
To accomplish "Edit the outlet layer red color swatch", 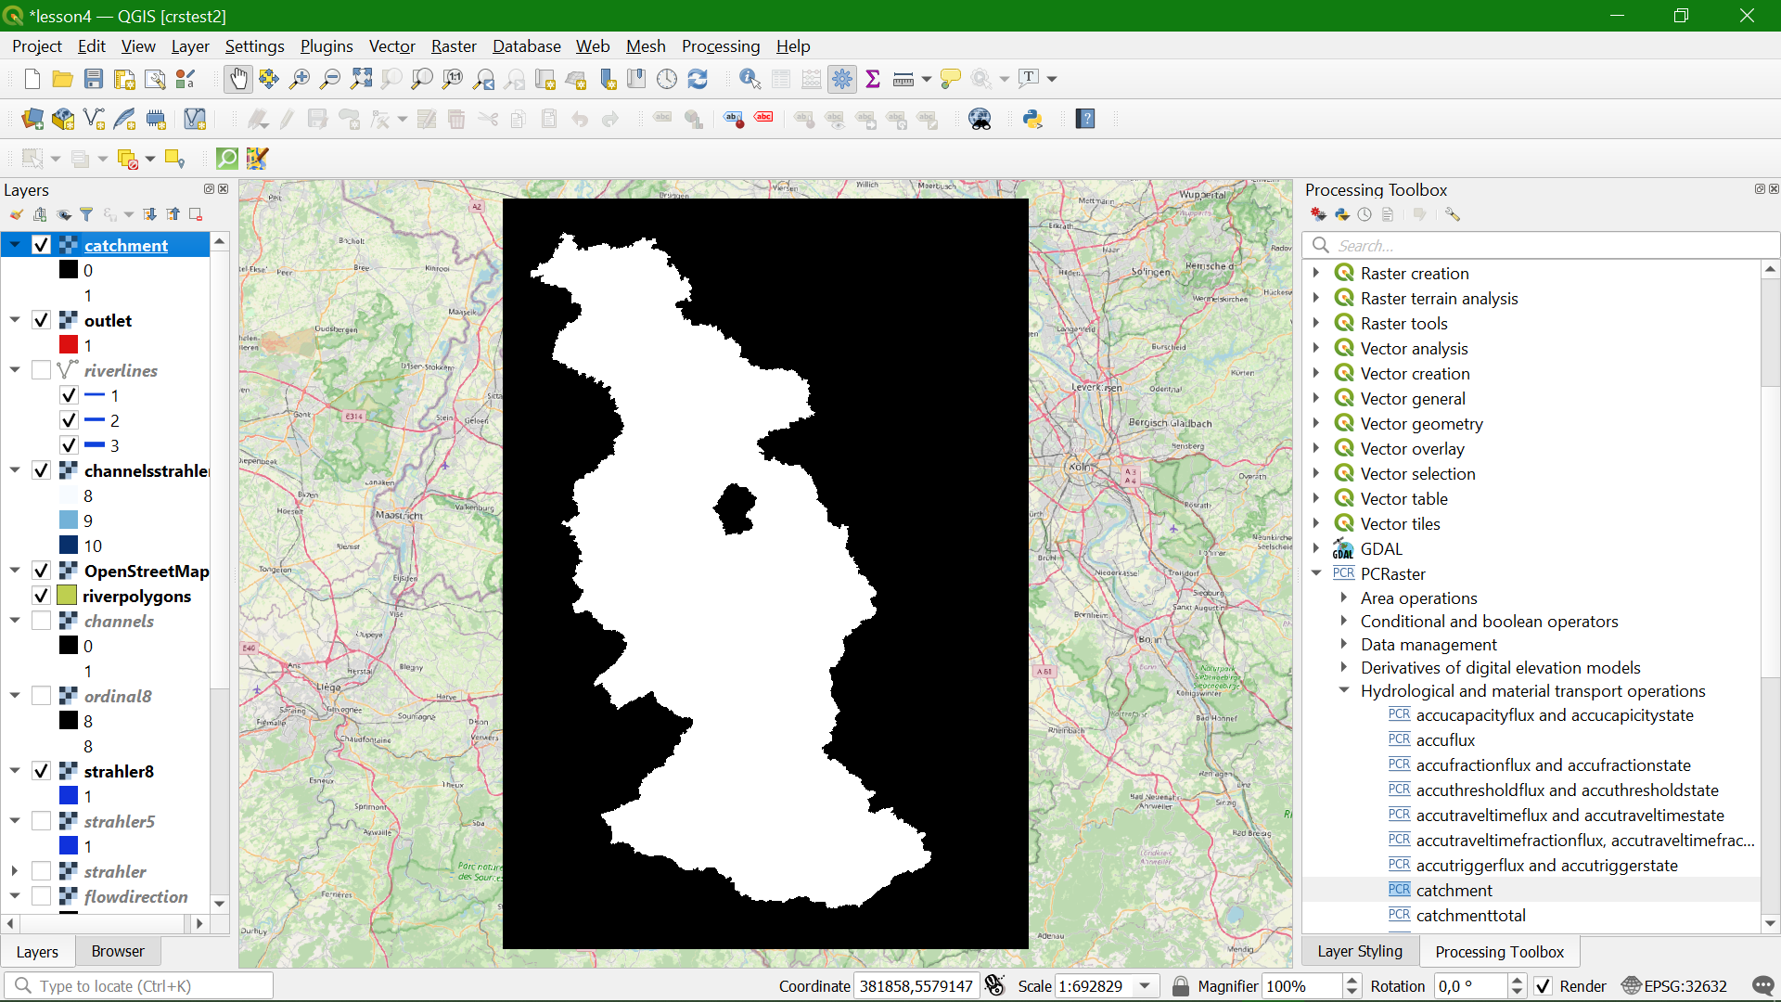I will click(68, 344).
